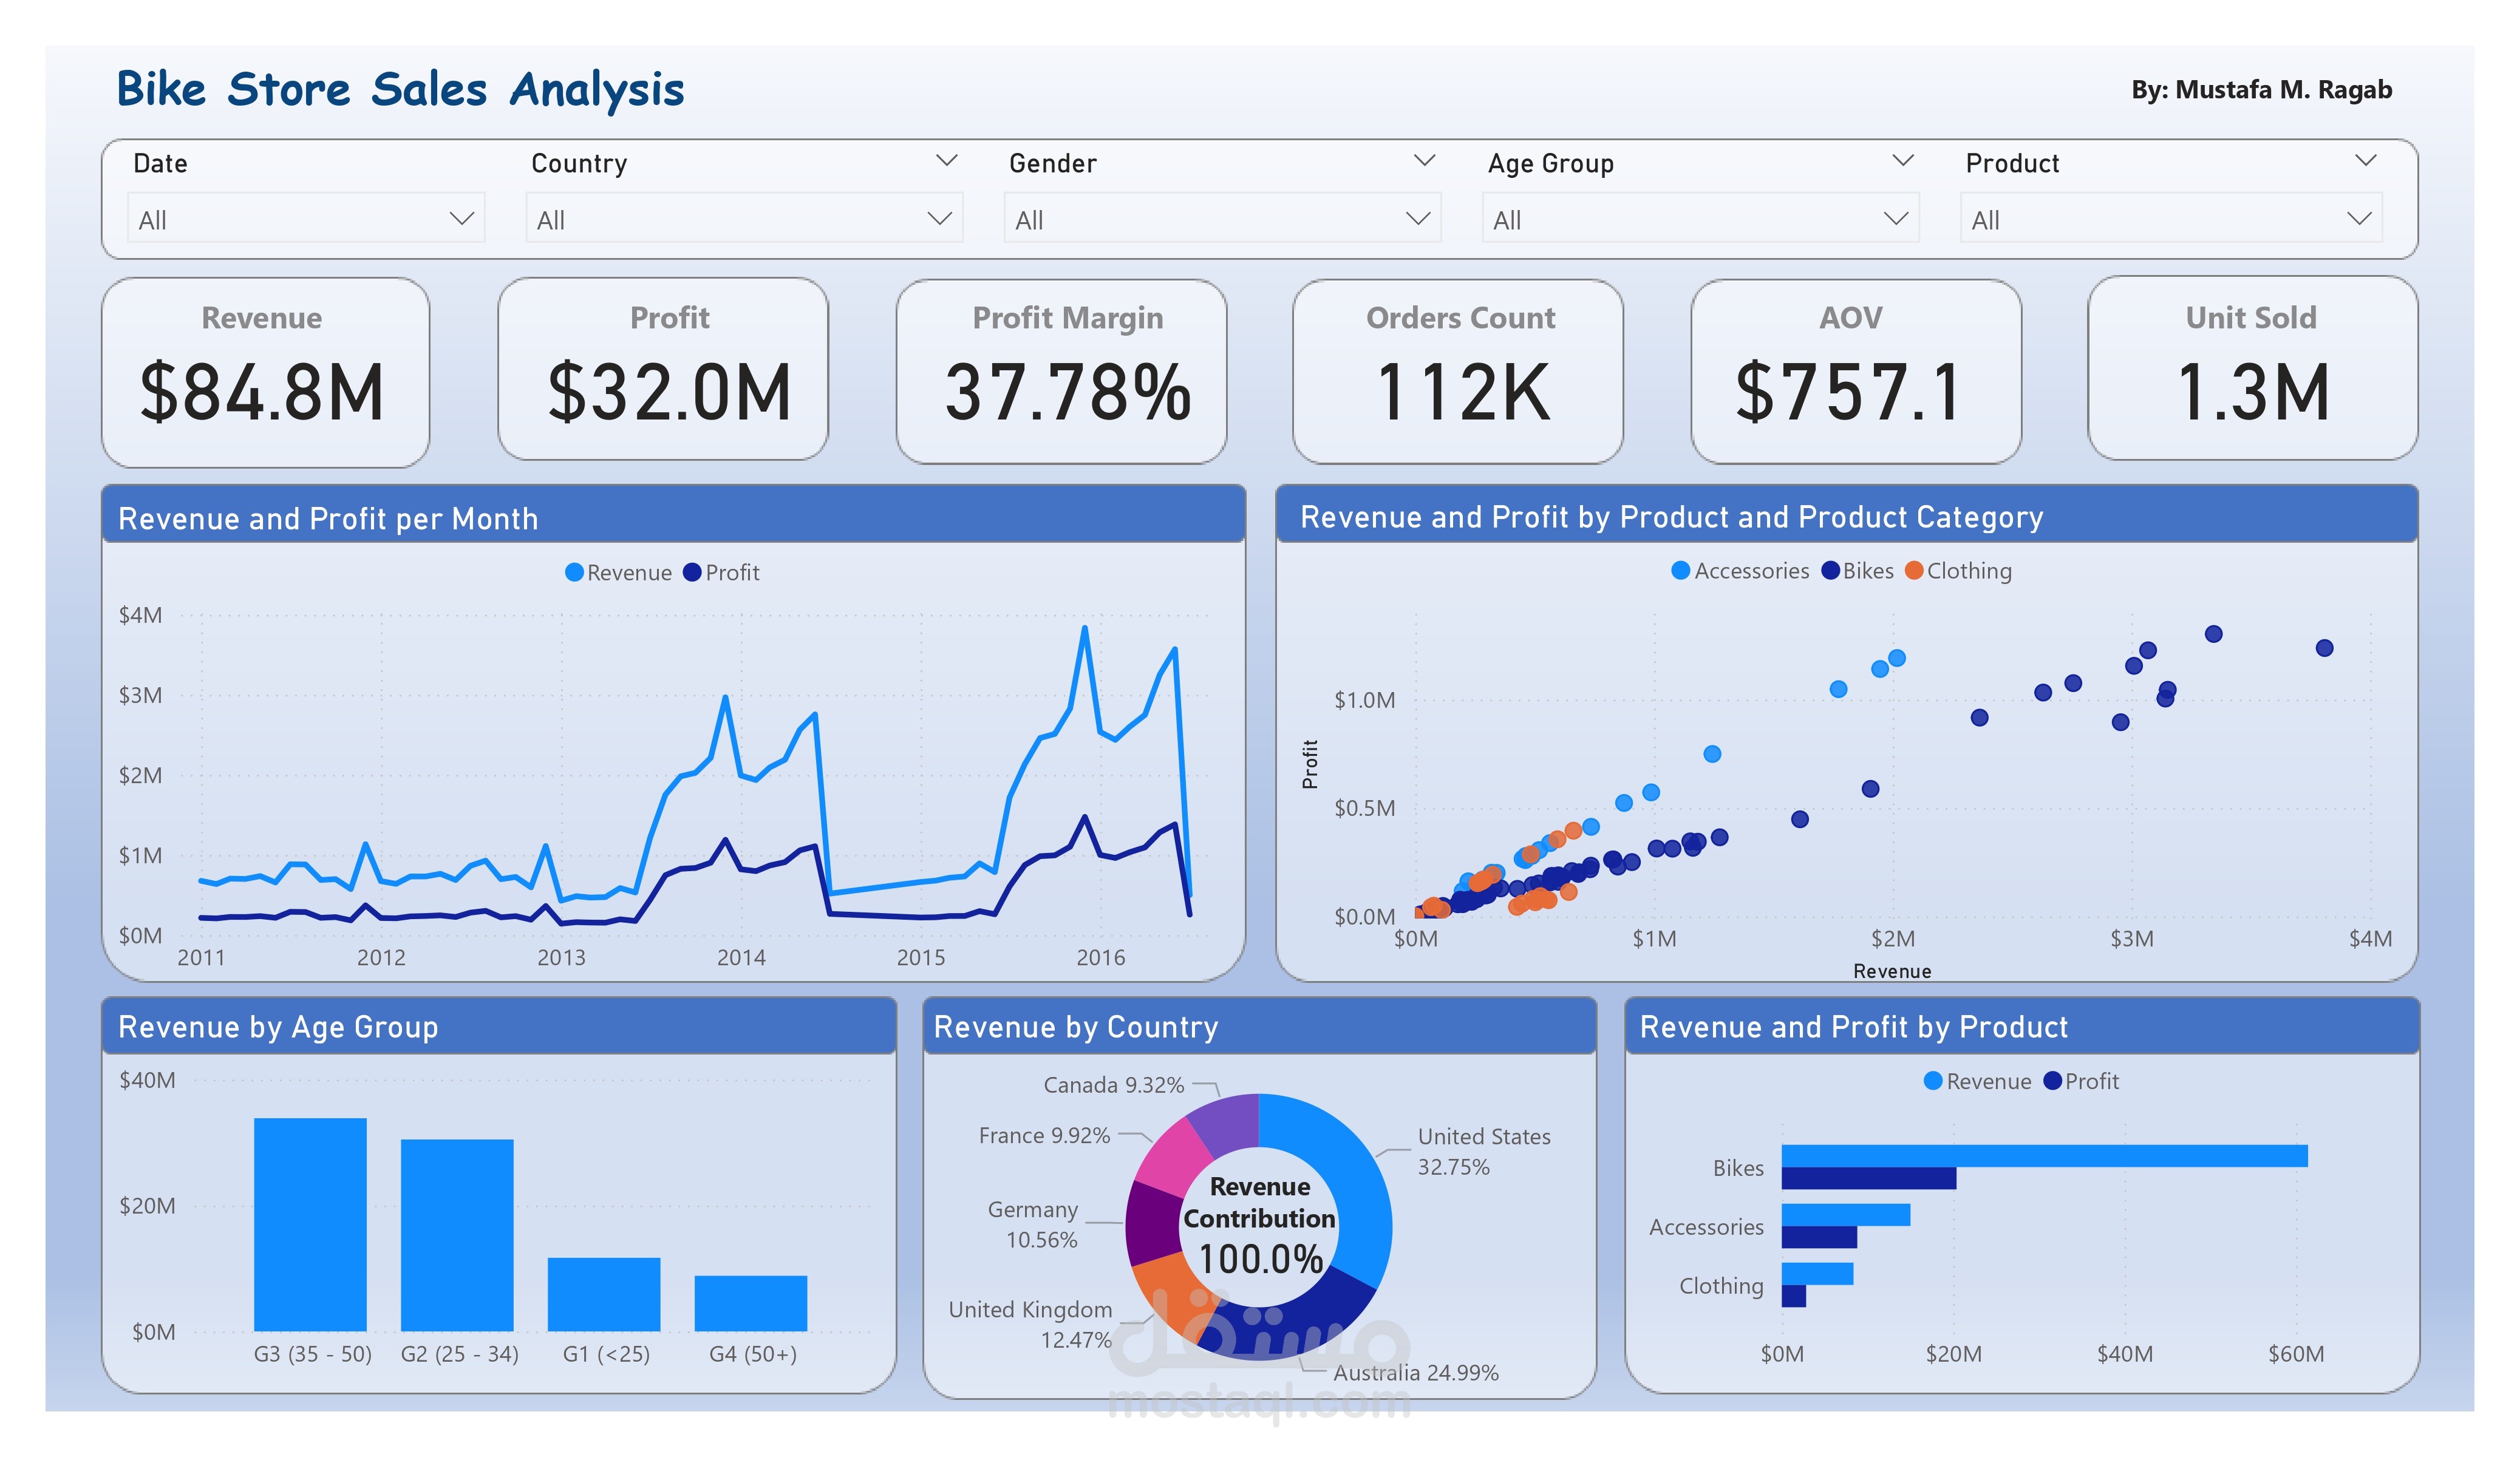Click the Bike Store Sales Analysis heading
The image size is (2520, 1457).
pyautogui.click(x=400, y=89)
